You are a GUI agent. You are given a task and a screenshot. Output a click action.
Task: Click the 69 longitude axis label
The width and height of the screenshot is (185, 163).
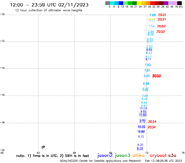pyautogui.click(x=110, y=153)
